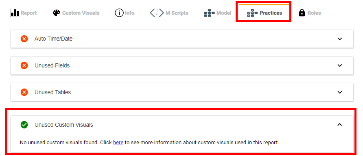Click the Practices checklist icon
The image size is (363, 156).
252,13
